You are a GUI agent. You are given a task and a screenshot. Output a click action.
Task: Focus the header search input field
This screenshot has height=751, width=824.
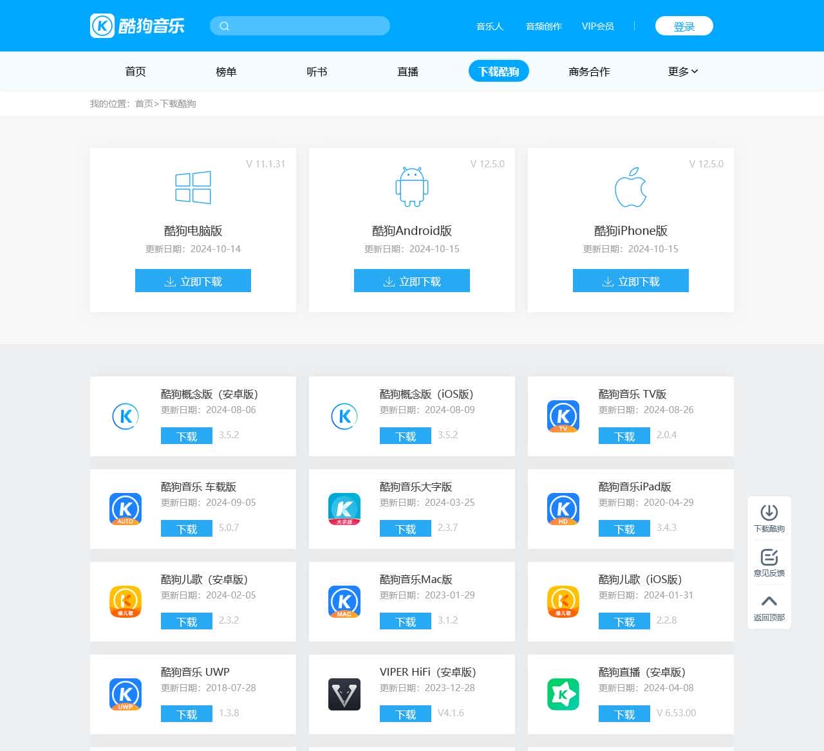pyautogui.click(x=300, y=26)
